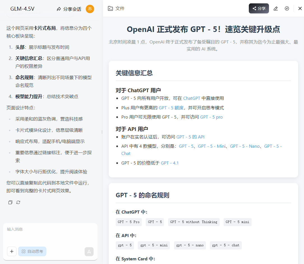Viewport: 304px width, 264px height.
Task: Click the panel divider drag handle
Action: [102, 132]
